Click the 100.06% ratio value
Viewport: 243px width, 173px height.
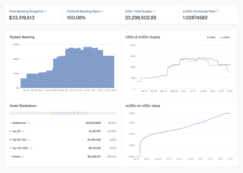click(x=76, y=18)
